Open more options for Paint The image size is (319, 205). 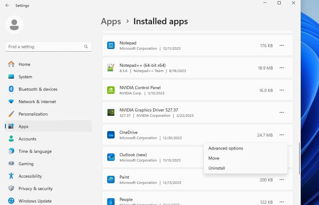(281, 180)
